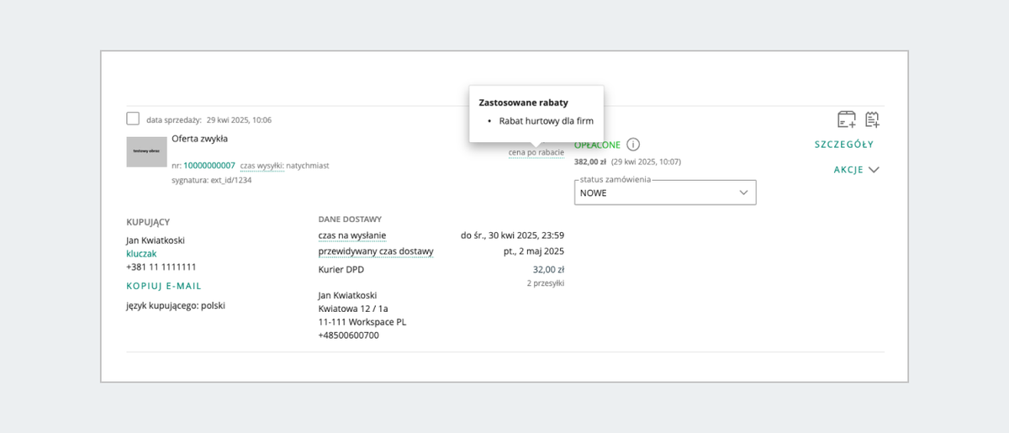Click the offer thumbnail image
This screenshot has width=1009, height=433.
[147, 151]
